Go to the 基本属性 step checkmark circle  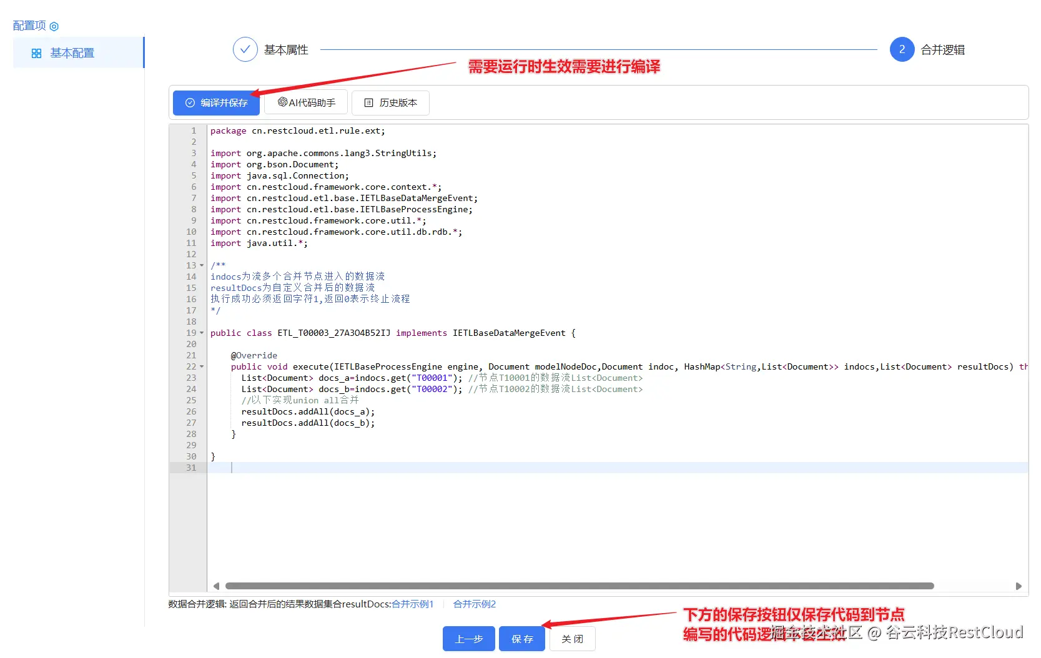pyautogui.click(x=245, y=49)
